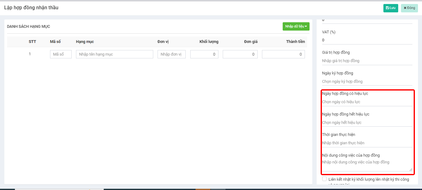Close the form with Đóng button
Viewport: 422px width, 190px height.
click(409, 8)
